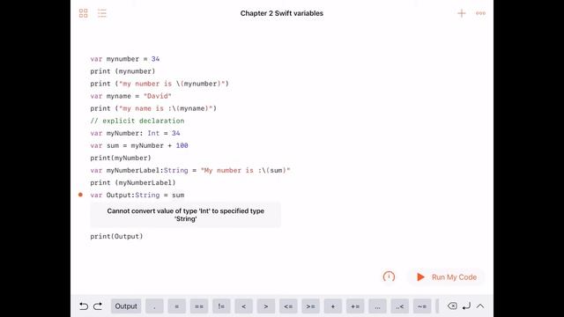Insert the + operator key

[333, 306]
